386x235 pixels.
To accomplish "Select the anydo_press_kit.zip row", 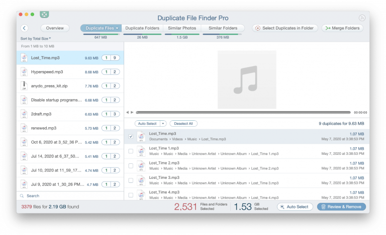I will [70, 86].
